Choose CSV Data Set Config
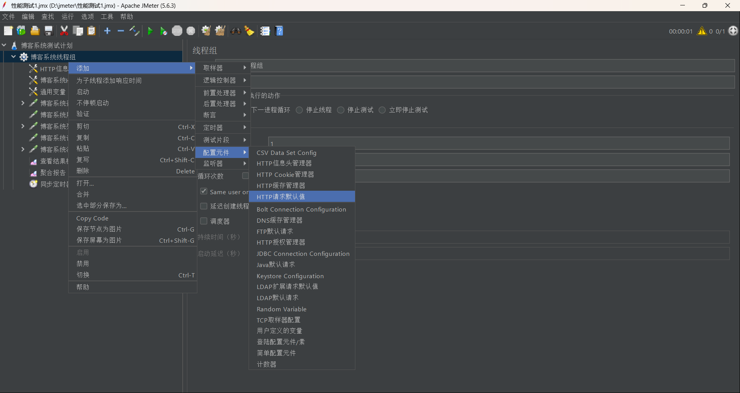Viewport: 740px width, 393px height. pyautogui.click(x=302, y=153)
